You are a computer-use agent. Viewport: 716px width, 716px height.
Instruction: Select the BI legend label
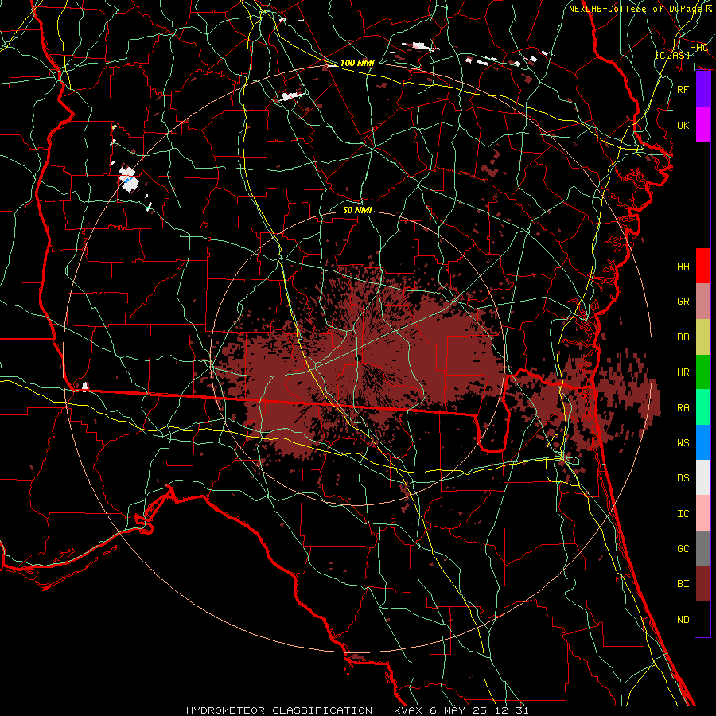tap(683, 584)
